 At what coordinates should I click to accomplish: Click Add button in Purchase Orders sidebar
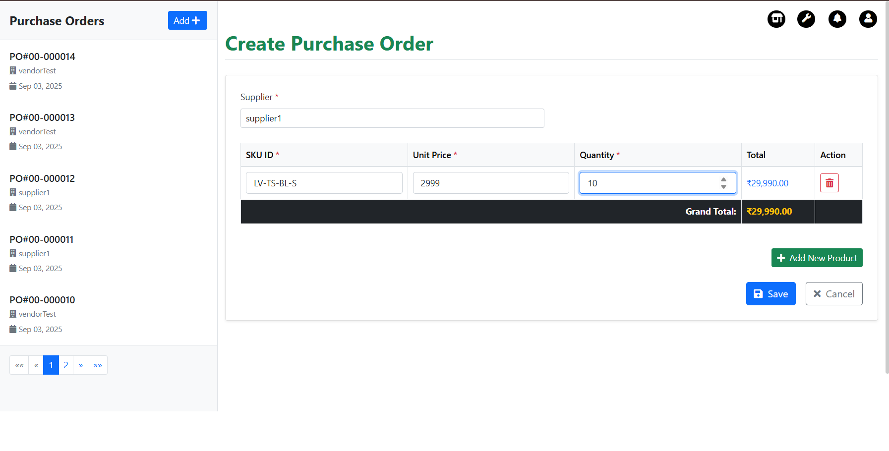tap(187, 20)
